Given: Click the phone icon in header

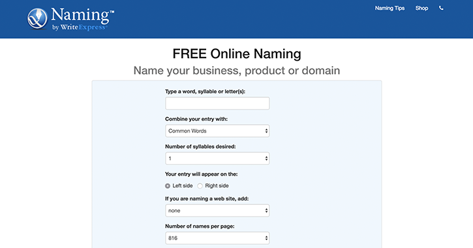Looking at the screenshot, I should click(441, 8).
